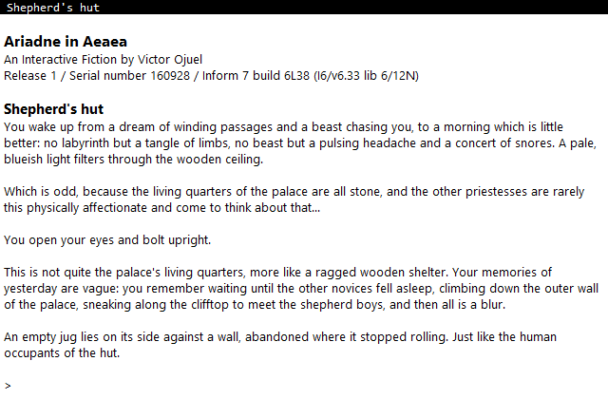Click the black status bar's empty area
This screenshot has width=608, height=399.
(x=352, y=8)
